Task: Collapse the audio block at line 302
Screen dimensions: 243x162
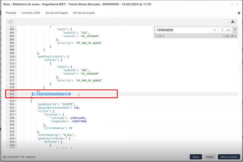Action: 16,30
